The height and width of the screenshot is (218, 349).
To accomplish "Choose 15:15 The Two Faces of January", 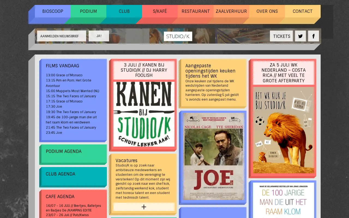I will [x=71, y=96].
